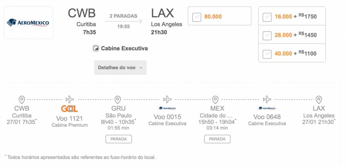Click the 2 PARADAS stops label

click(x=123, y=16)
